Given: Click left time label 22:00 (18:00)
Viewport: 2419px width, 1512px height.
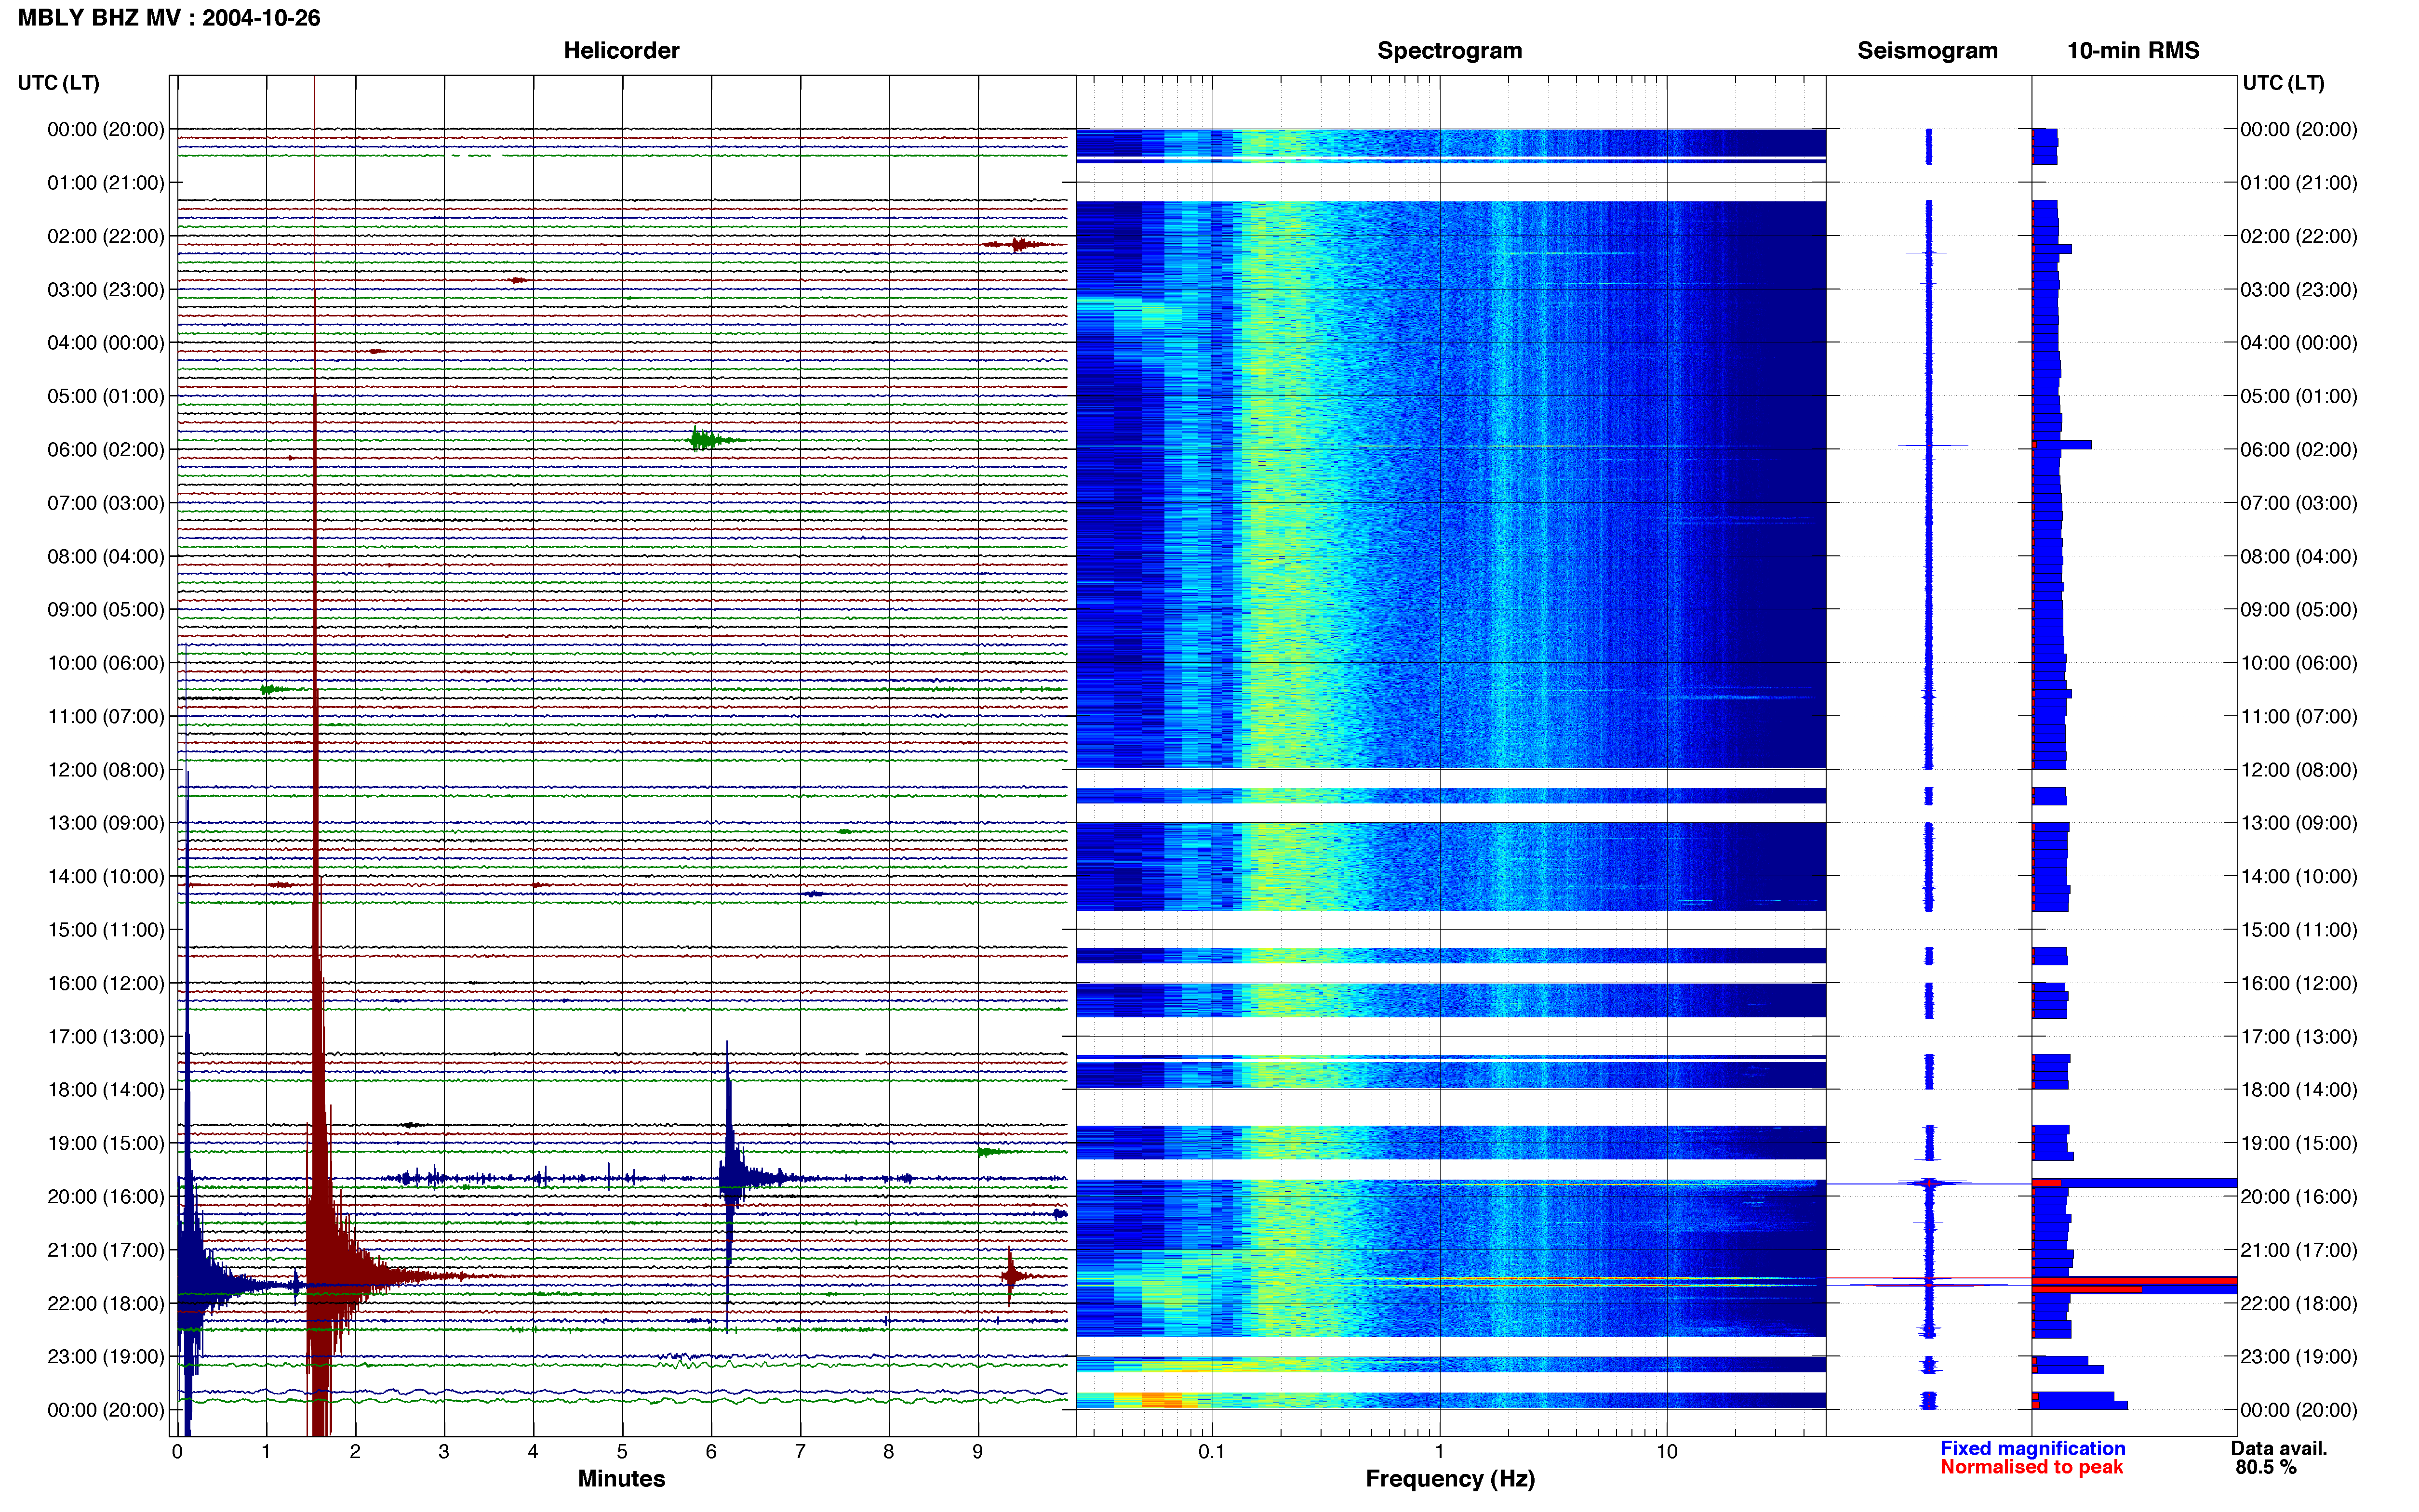Looking at the screenshot, I should [106, 1303].
